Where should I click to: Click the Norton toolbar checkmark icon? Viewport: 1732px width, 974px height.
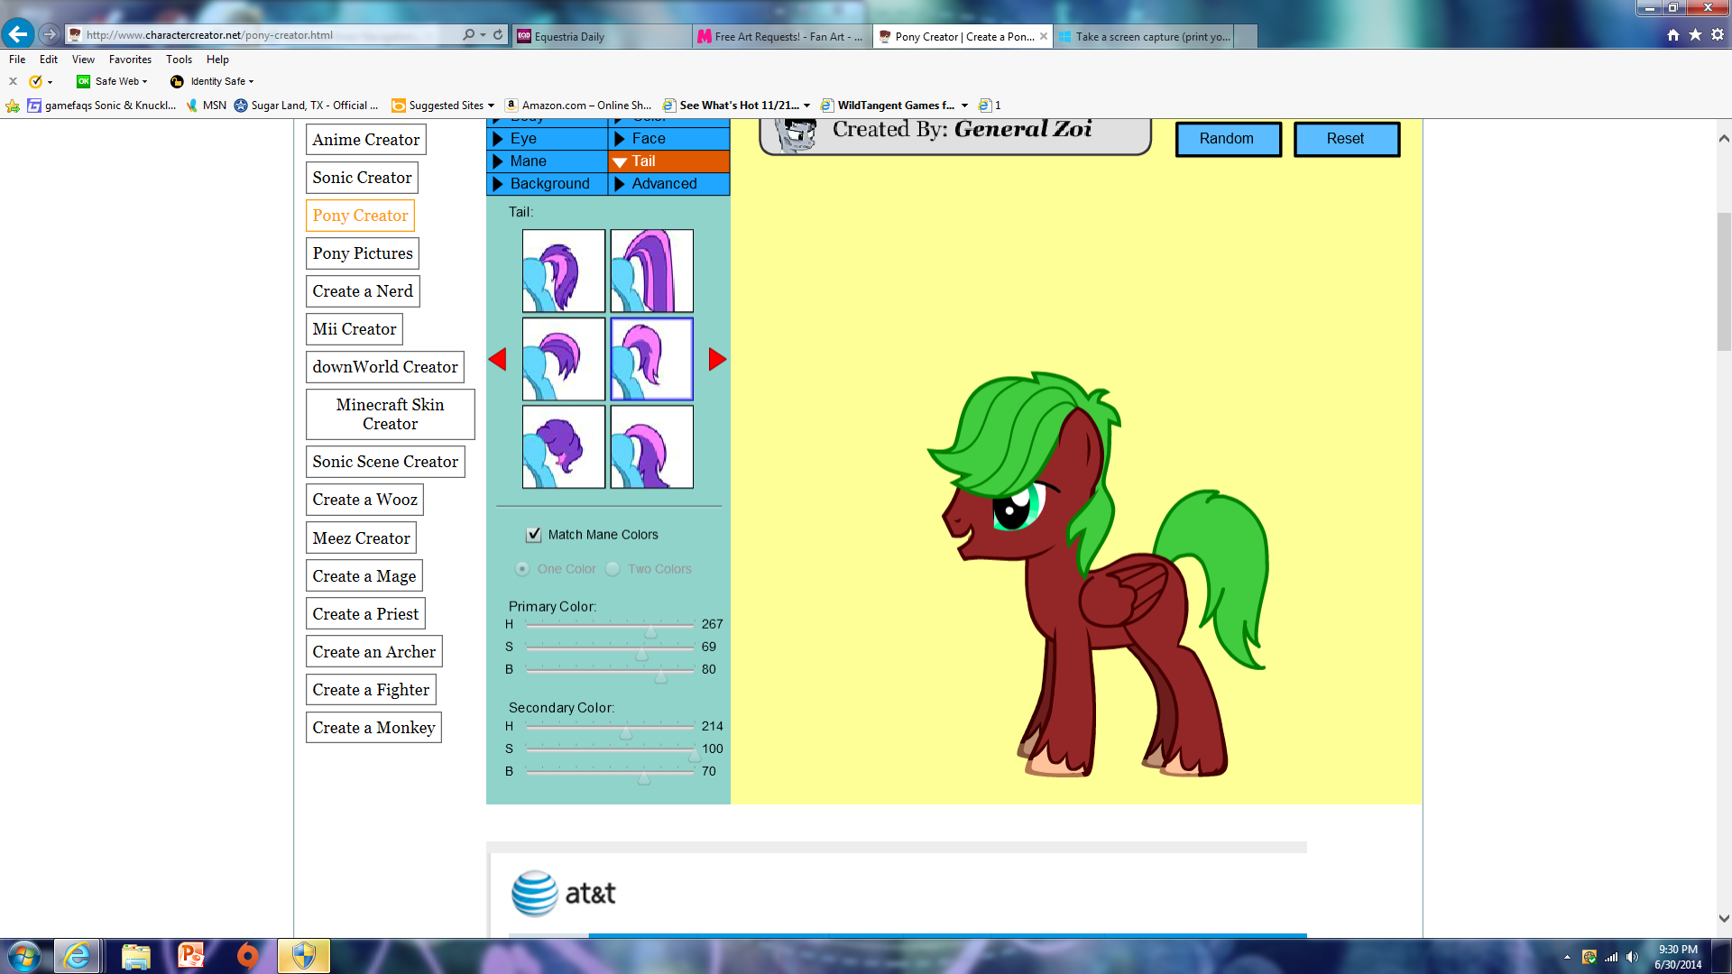coord(35,81)
